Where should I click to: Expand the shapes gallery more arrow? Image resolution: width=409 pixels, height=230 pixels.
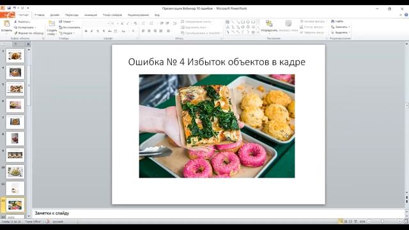tap(258, 33)
